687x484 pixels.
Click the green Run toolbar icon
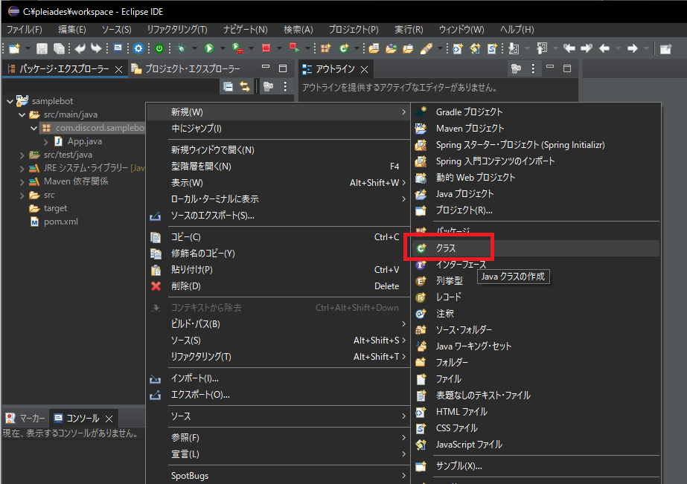pyautogui.click(x=209, y=48)
